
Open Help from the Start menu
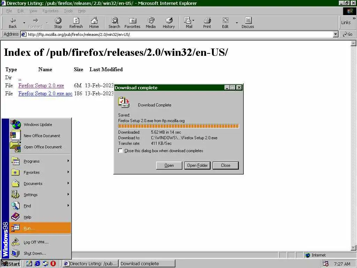[x=40, y=217]
